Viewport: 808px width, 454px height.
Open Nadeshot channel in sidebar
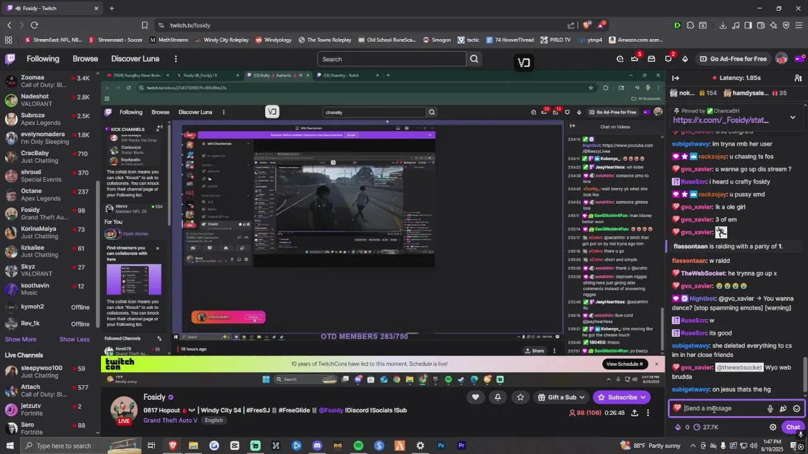pyautogui.click(x=47, y=100)
